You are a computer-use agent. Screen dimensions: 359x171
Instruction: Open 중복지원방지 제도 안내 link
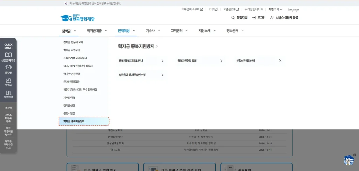[x=141, y=61]
